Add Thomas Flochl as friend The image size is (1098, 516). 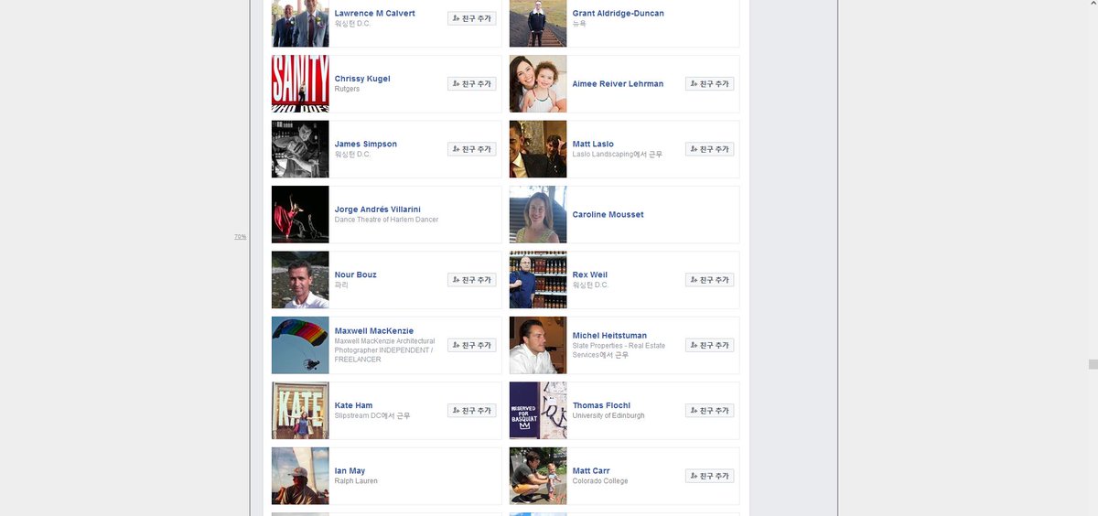710,411
